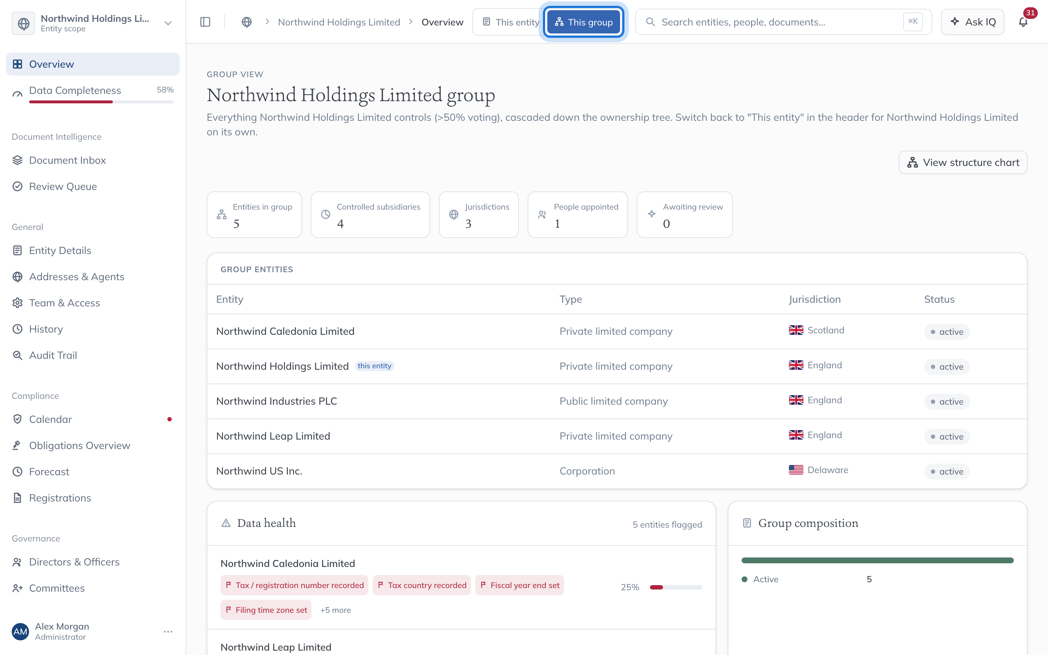Open Northwind Caledonia Limited entity row
This screenshot has height=655, width=1048.
[x=617, y=332]
